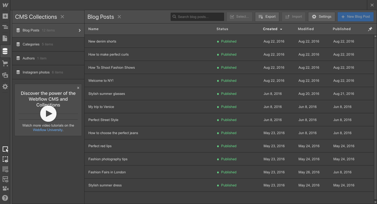
Task: Open the Categories collection
Action: point(48,44)
